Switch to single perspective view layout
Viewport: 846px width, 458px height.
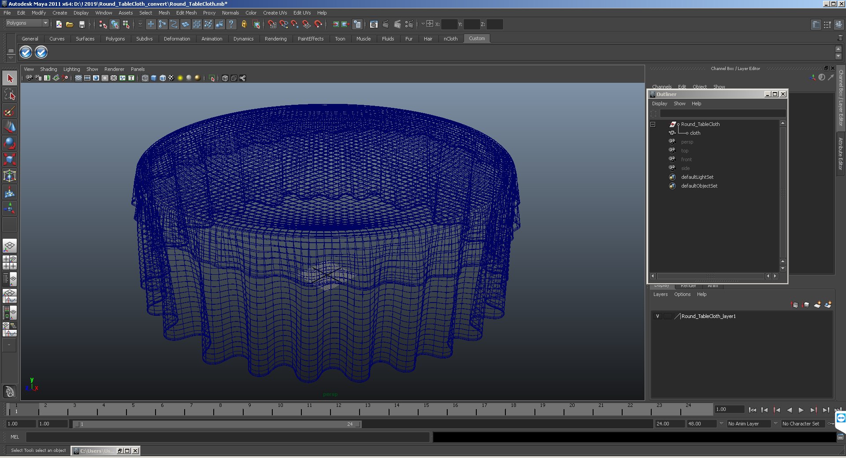click(x=10, y=246)
